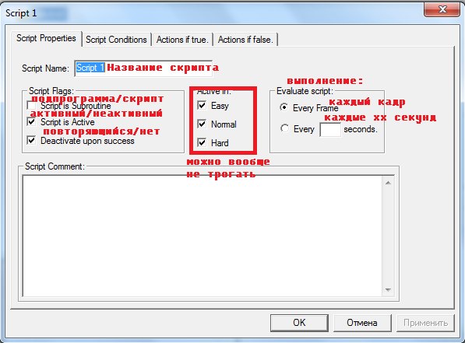Select the Every N seconds radio option

click(x=284, y=128)
